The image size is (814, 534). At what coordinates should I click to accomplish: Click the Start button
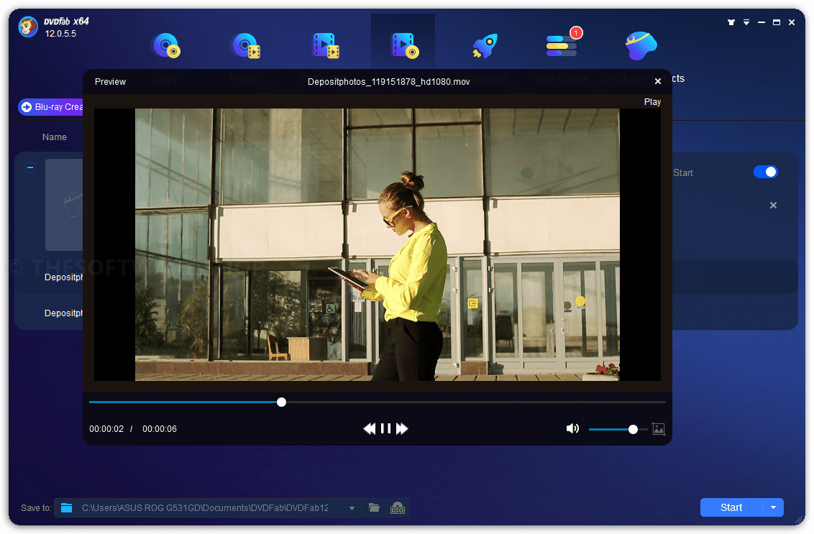pos(731,507)
